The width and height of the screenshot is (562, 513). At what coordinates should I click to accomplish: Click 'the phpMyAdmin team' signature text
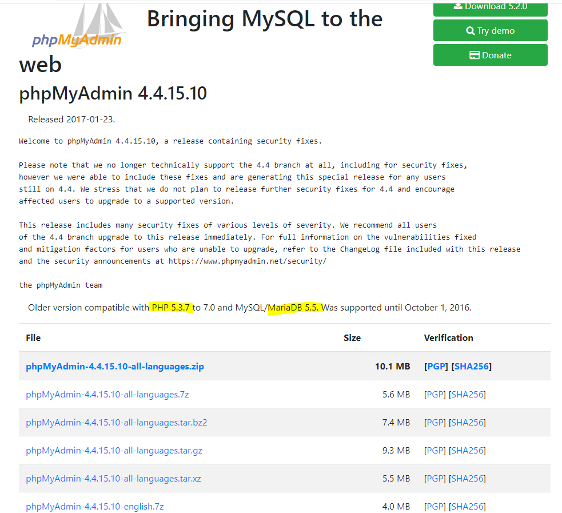(x=61, y=285)
